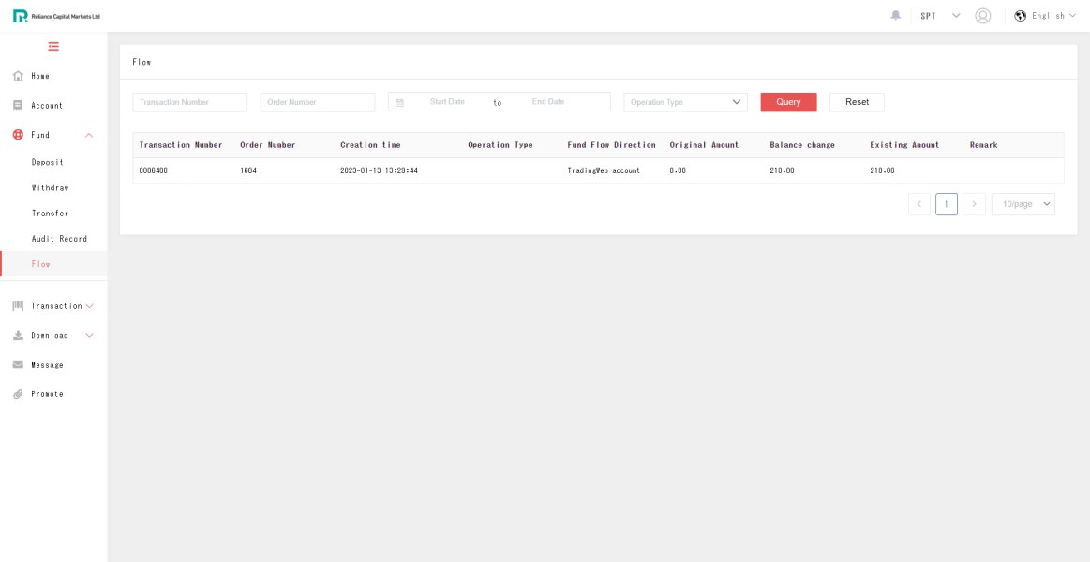Click the Reset button

857,102
